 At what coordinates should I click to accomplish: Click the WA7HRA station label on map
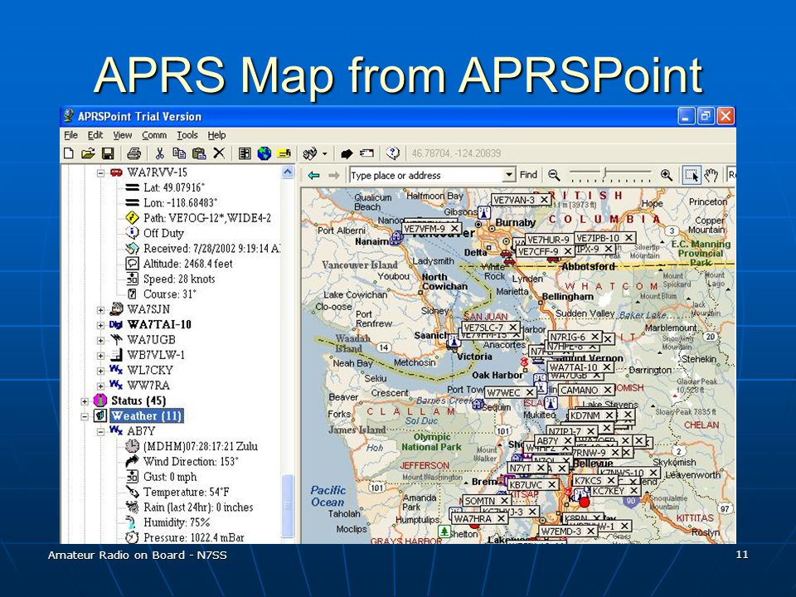tap(473, 518)
